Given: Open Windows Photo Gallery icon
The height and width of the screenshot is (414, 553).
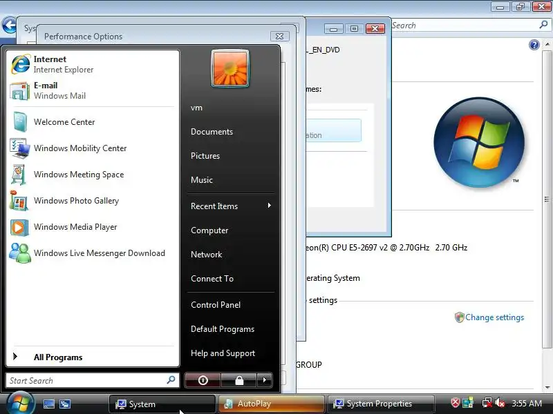Looking at the screenshot, I should 19,201.
